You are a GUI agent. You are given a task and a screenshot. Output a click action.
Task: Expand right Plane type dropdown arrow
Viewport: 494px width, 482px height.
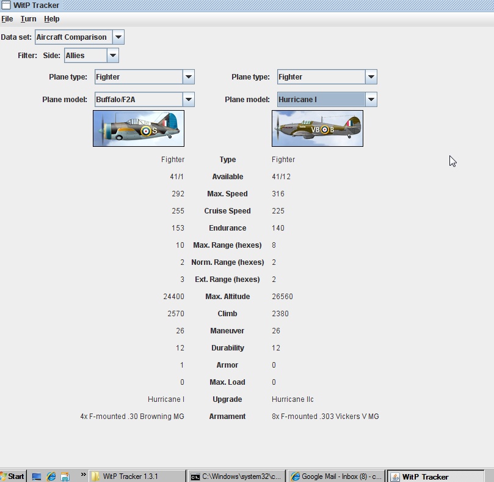coord(371,76)
